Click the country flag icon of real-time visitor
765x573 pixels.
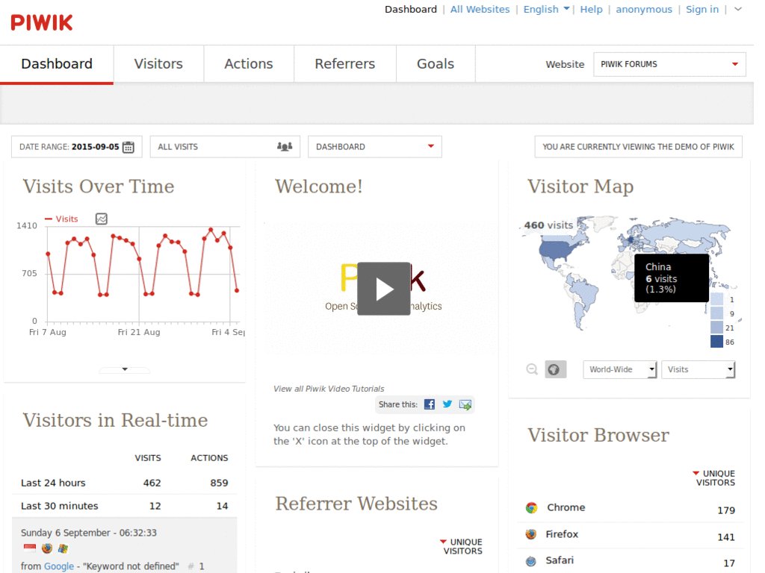point(30,548)
